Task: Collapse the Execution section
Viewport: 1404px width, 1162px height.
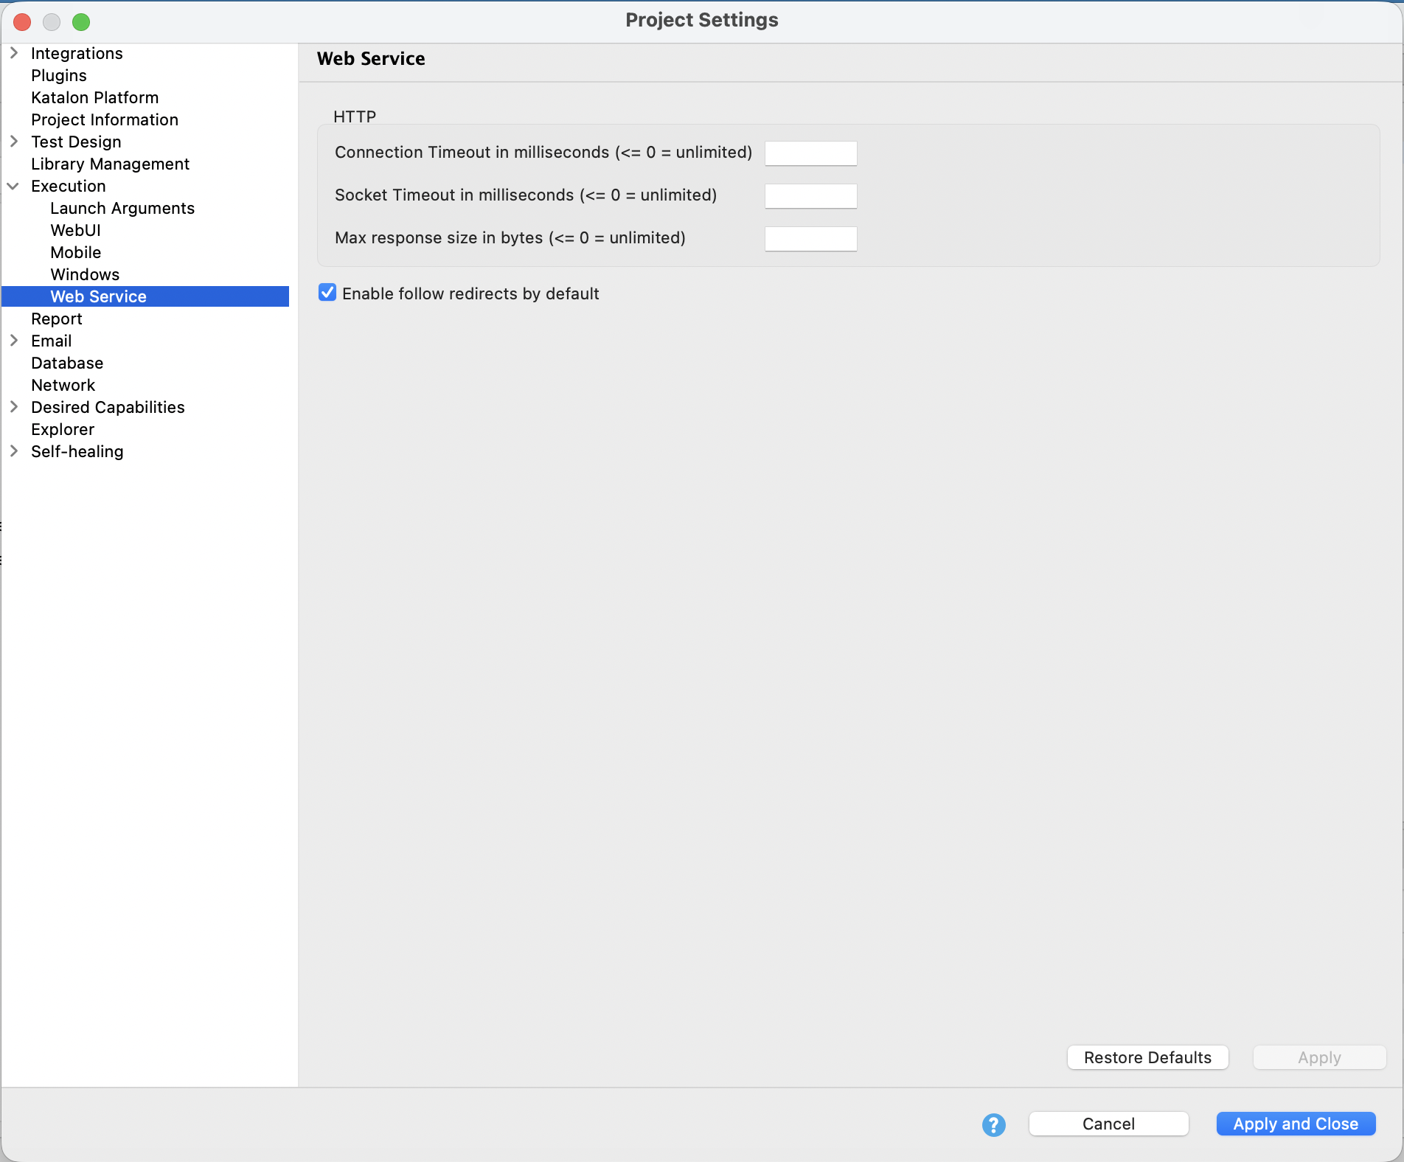Action: click(x=13, y=186)
